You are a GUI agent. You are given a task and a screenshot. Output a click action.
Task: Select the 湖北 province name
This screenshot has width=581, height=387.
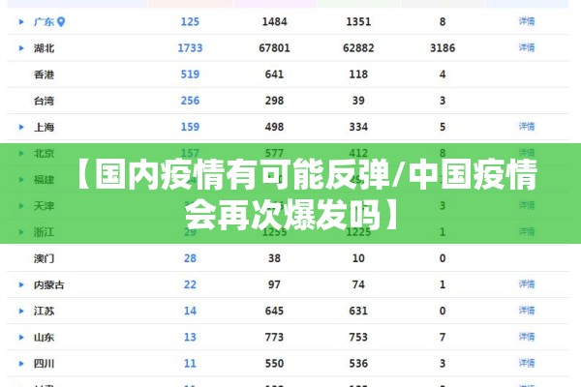45,48
